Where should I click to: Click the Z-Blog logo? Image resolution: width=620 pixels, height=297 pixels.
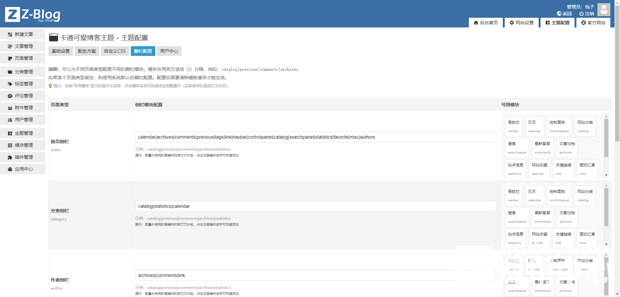tap(33, 15)
